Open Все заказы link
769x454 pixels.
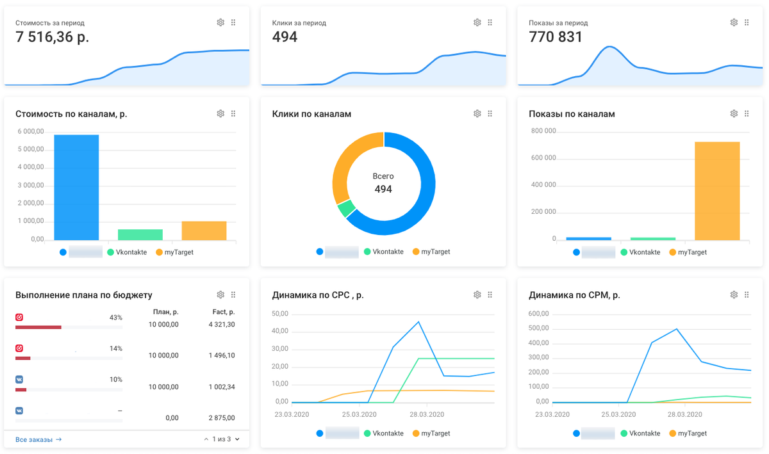38,439
